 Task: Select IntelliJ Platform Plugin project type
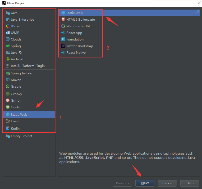click(x=27, y=66)
